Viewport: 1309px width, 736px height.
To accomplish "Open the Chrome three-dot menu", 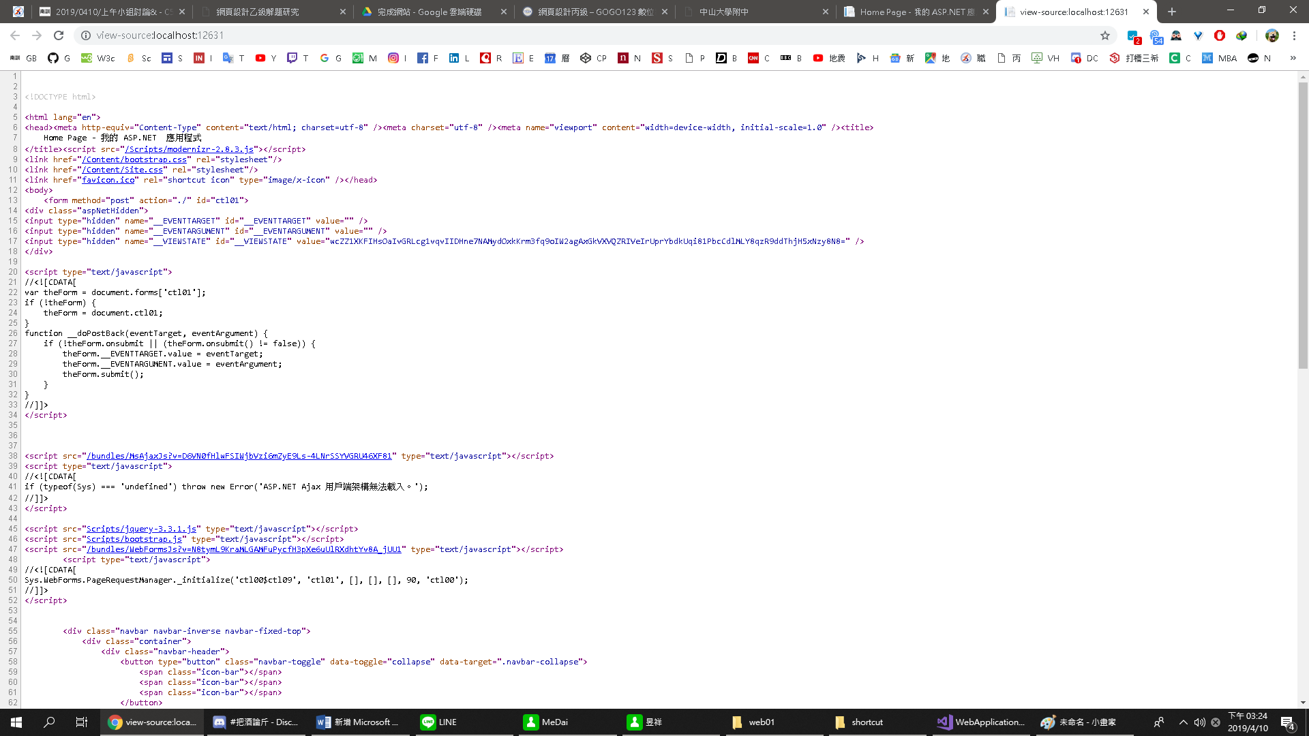I will pyautogui.click(x=1294, y=35).
